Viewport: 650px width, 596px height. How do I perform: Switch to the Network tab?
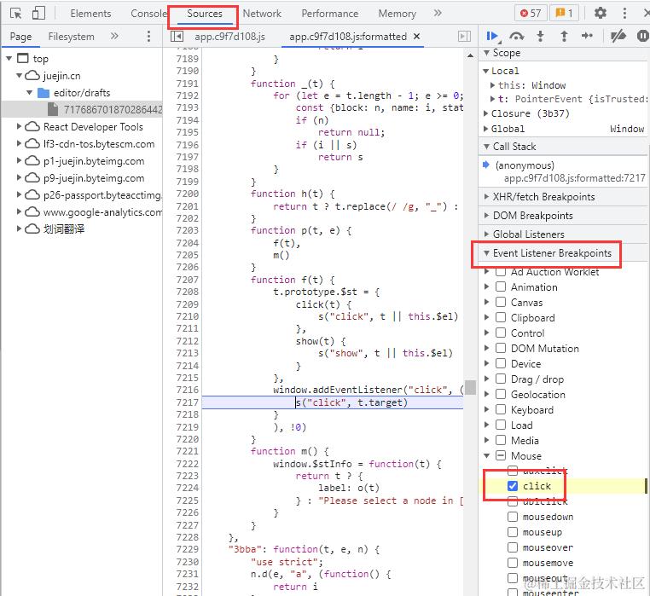(x=262, y=14)
